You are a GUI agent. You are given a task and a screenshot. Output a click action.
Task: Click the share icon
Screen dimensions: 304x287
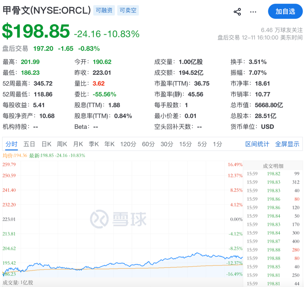point(237,12)
